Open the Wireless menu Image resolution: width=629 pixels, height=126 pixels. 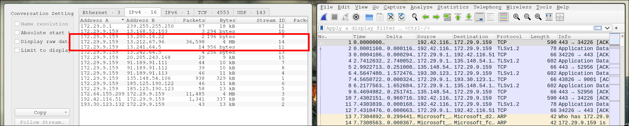tap(519, 7)
